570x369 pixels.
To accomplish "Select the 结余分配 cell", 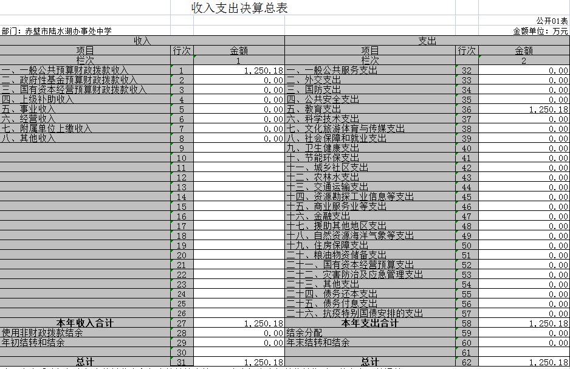I will tap(370, 333).
